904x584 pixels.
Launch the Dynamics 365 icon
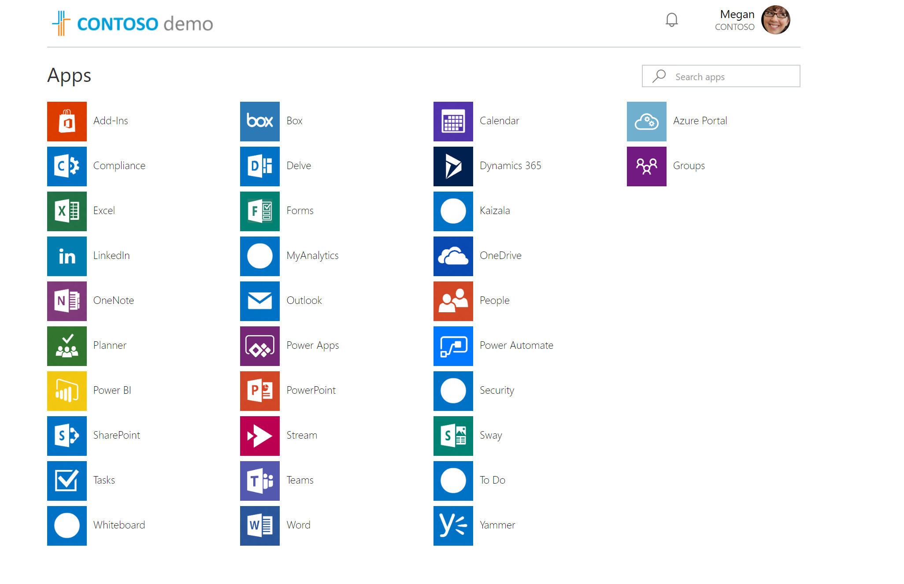453,166
